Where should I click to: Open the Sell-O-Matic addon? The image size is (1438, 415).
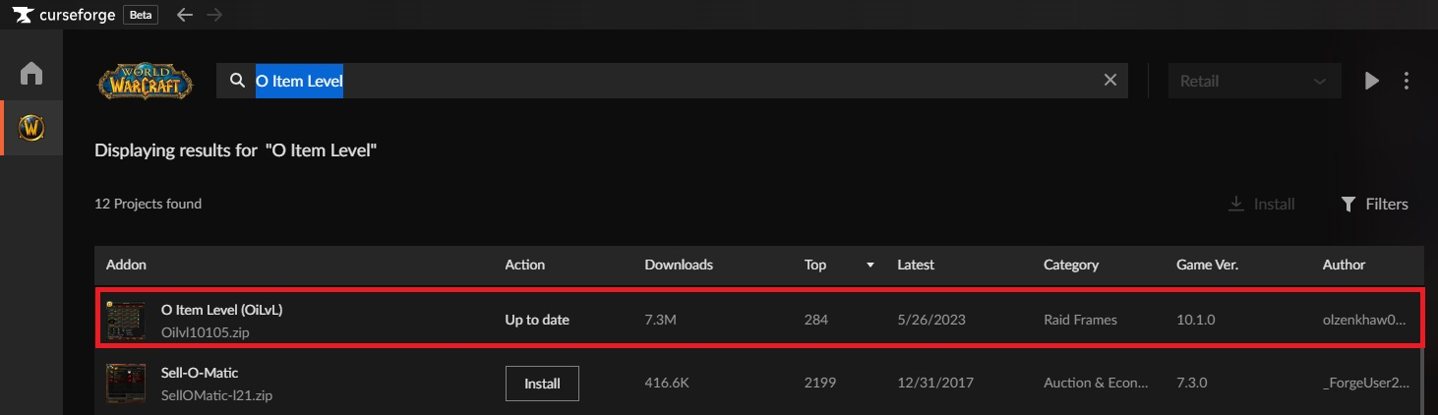coord(200,373)
